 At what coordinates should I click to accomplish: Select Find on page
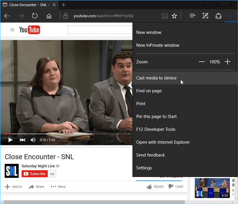tap(185, 91)
